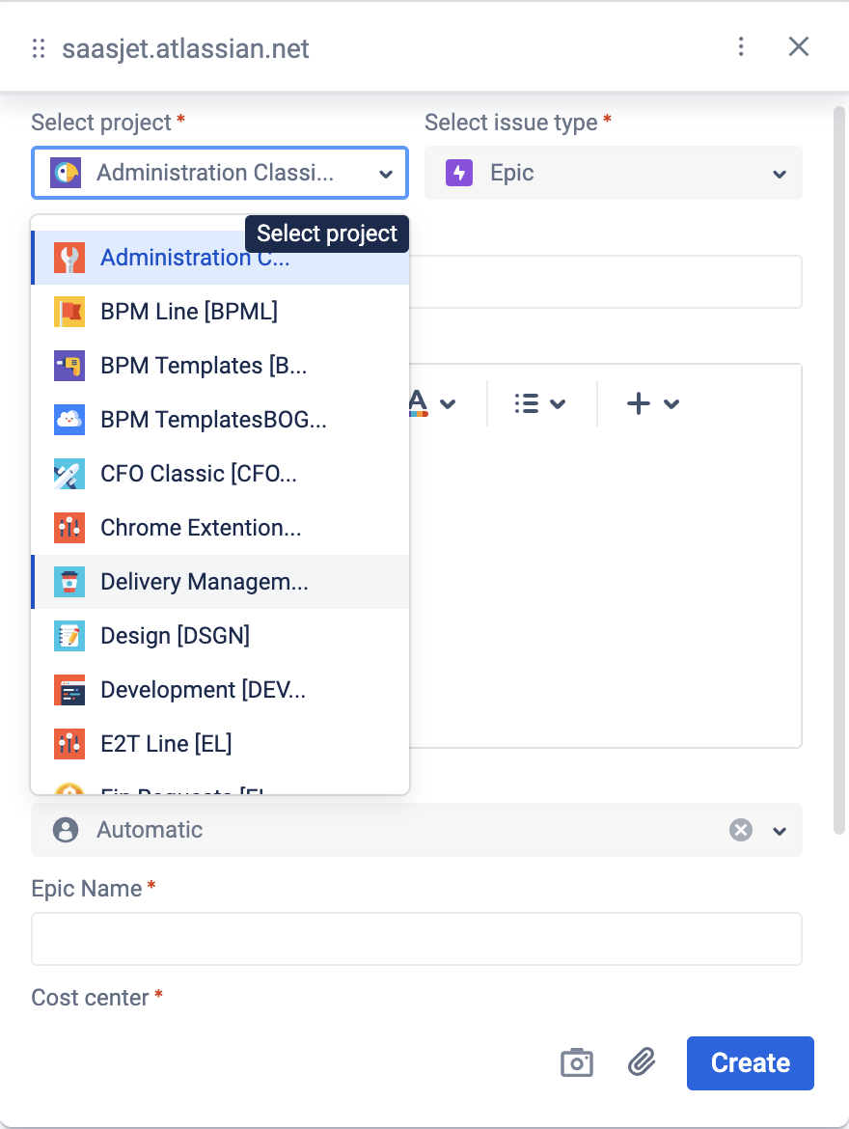Viewport: 849px width, 1129px height.
Task: Open the Select project dropdown
Action: click(x=220, y=173)
